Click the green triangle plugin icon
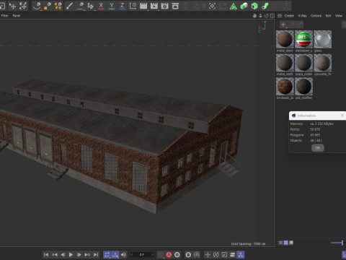Screen dimensions: 346x260 [233, 6]
